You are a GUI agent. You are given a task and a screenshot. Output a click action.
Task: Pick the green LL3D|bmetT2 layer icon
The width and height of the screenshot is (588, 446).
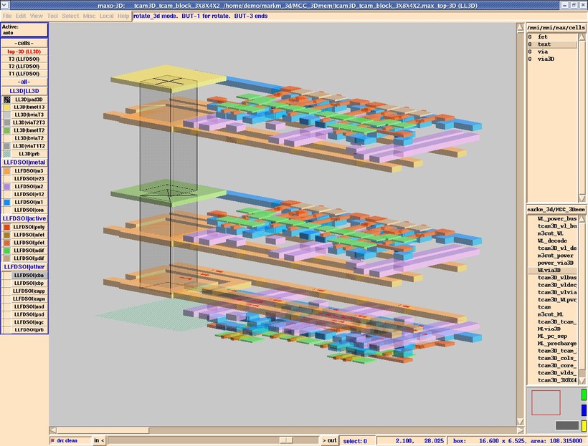point(6,131)
